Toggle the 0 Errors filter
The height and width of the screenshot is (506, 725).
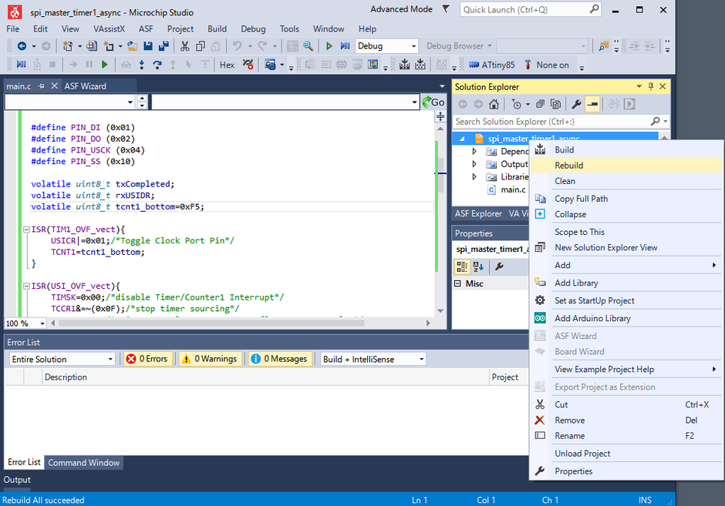[147, 359]
